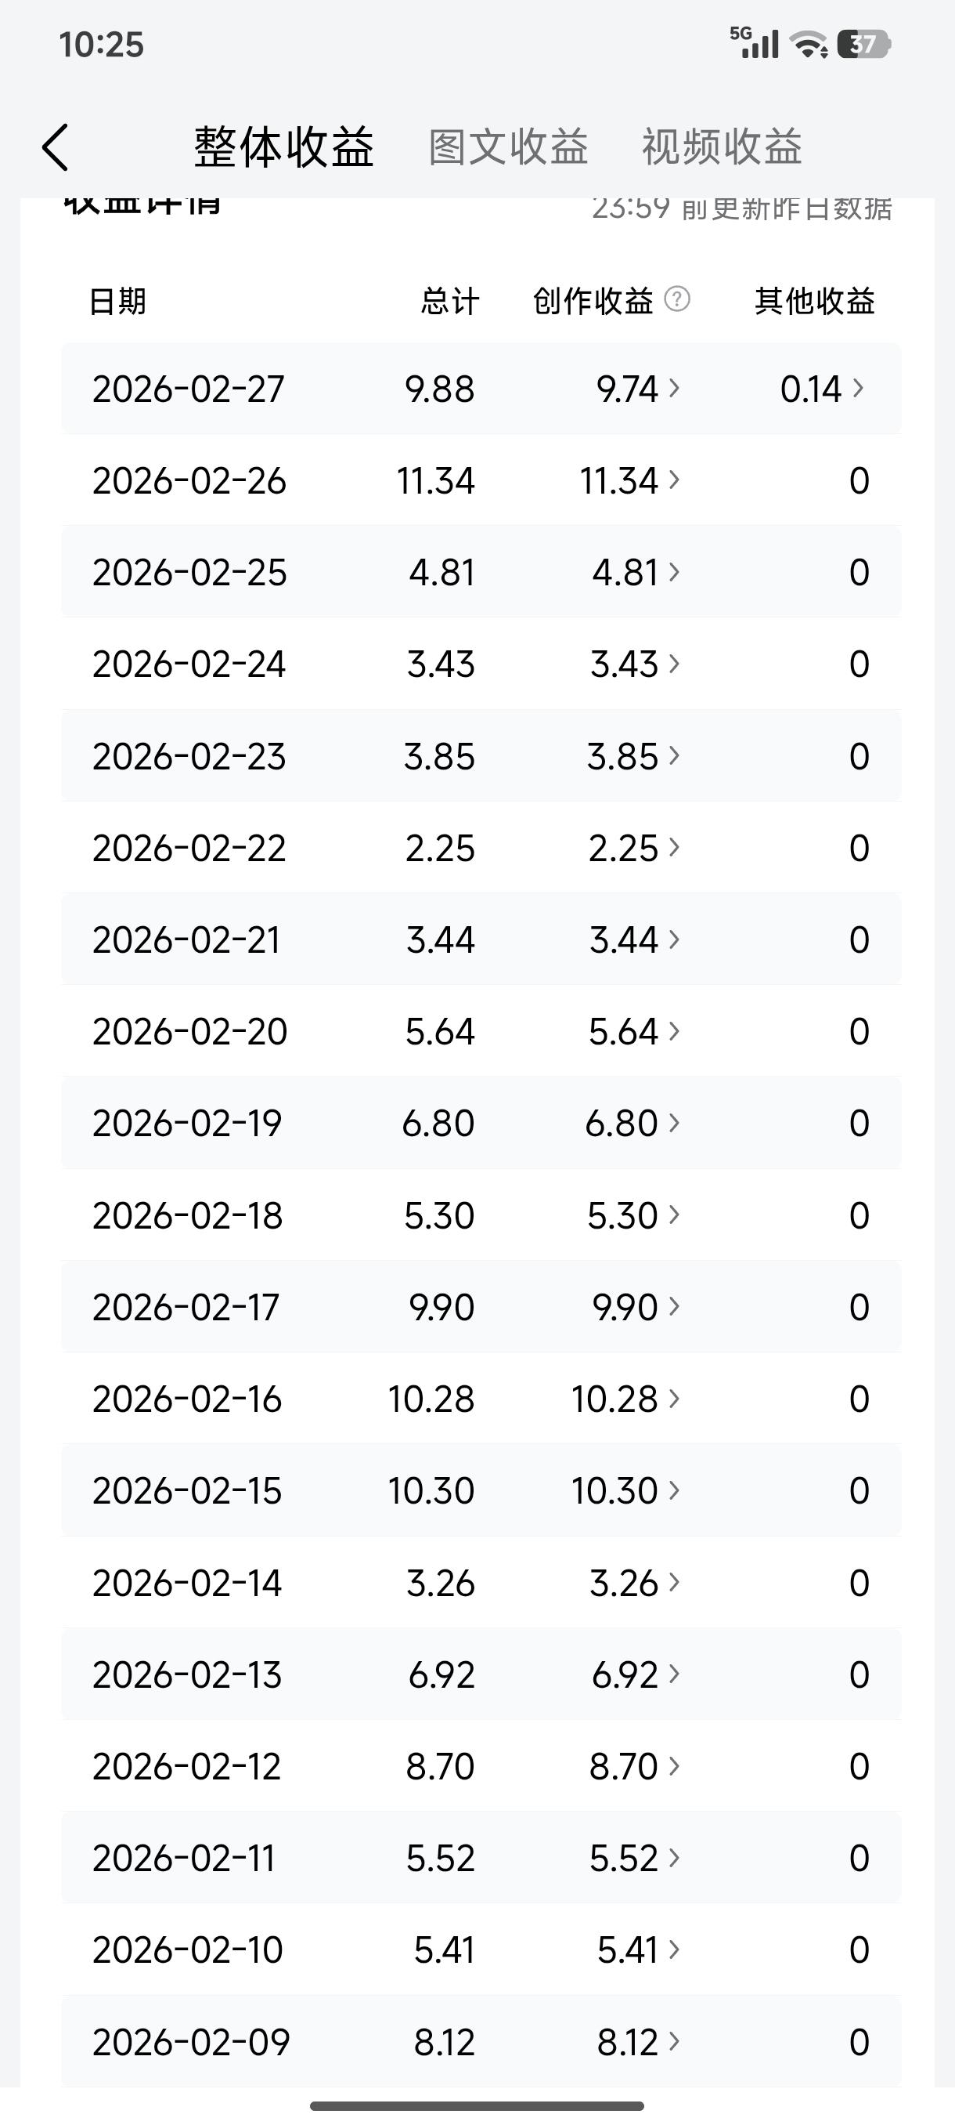The width and height of the screenshot is (955, 2125).
Task: Tap the battery indicator in status bar
Action: point(863,44)
